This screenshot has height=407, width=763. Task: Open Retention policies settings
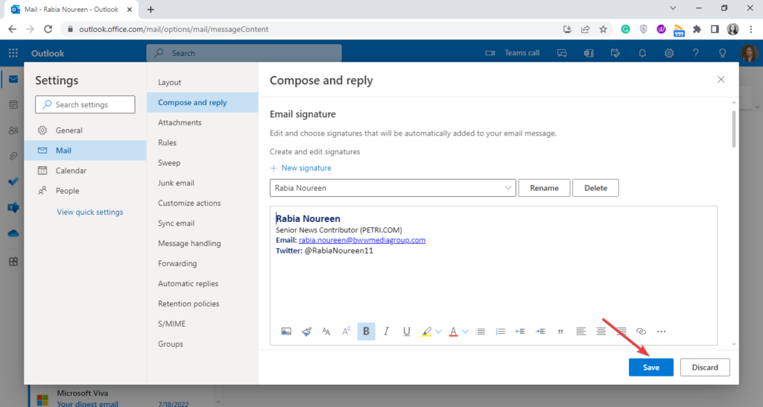pyautogui.click(x=203, y=304)
